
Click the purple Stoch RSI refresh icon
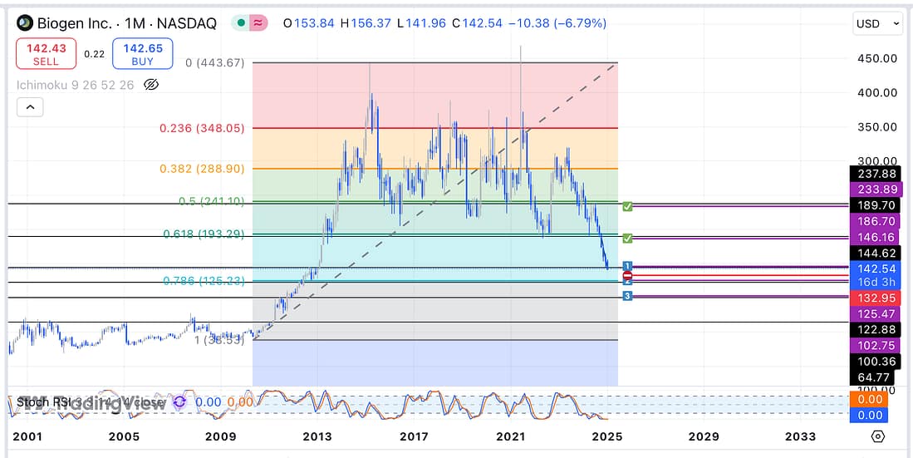(x=179, y=402)
